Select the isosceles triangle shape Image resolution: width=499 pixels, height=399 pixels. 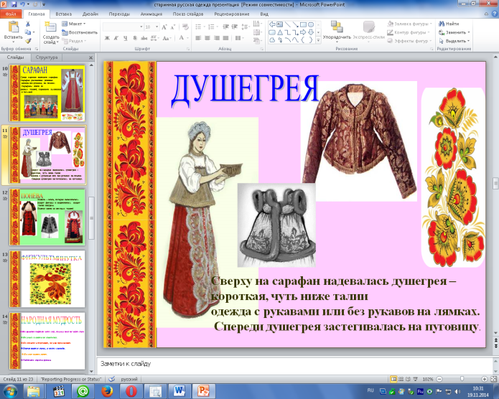[280, 32]
